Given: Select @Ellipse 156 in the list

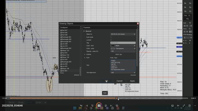Looking at the screenshot, I should (65, 68).
